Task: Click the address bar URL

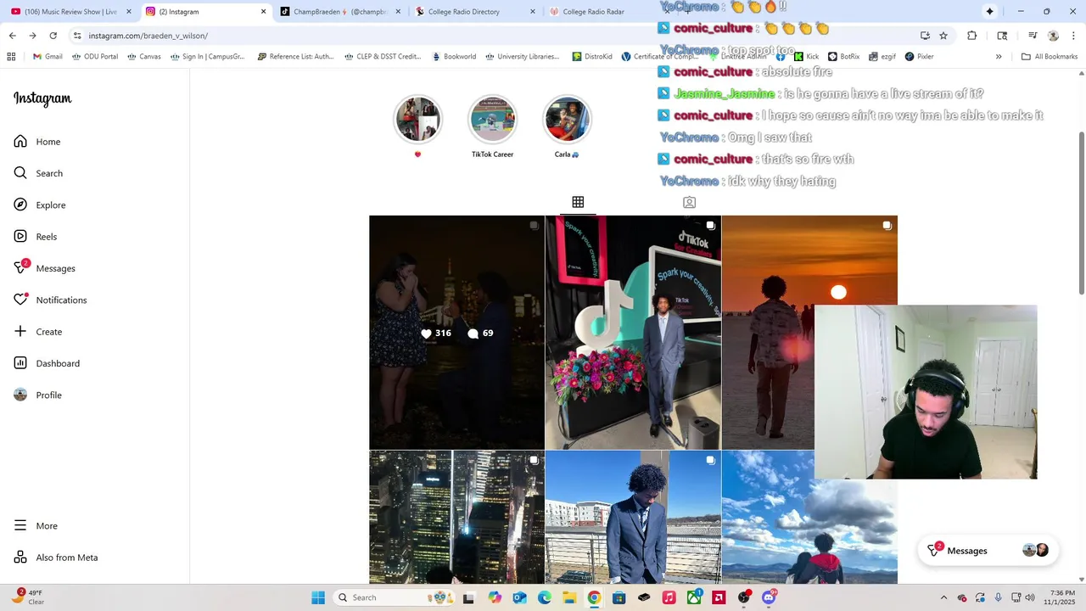Action: pos(148,36)
